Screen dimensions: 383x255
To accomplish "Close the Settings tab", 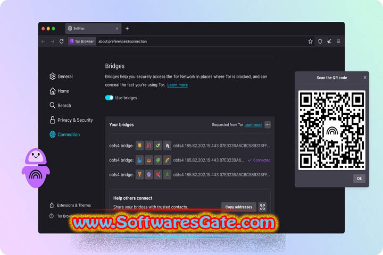I will (116, 29).
